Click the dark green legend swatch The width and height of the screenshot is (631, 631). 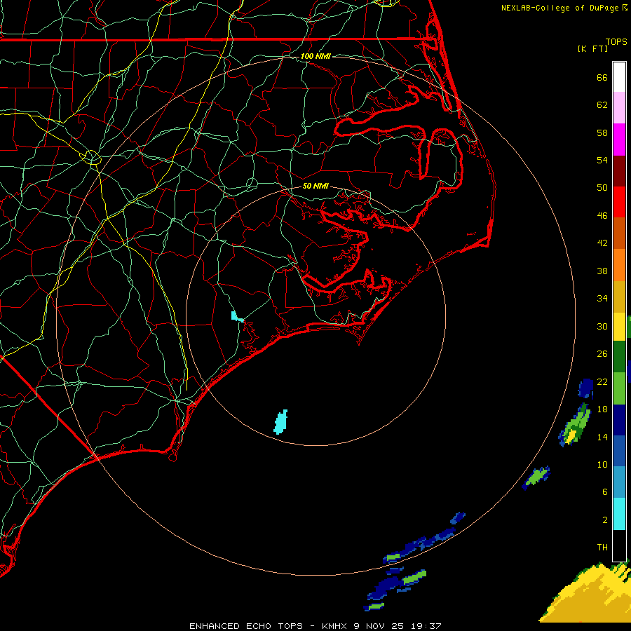coord(619,357)
